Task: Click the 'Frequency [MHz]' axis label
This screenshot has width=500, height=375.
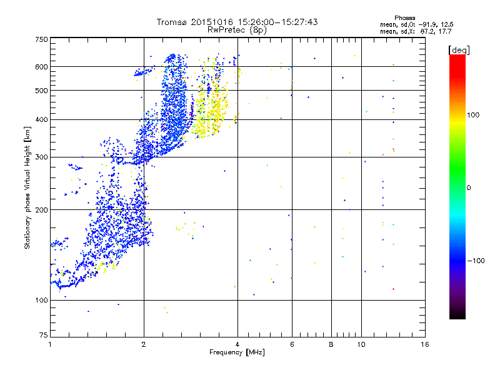Action: point(237,352)
